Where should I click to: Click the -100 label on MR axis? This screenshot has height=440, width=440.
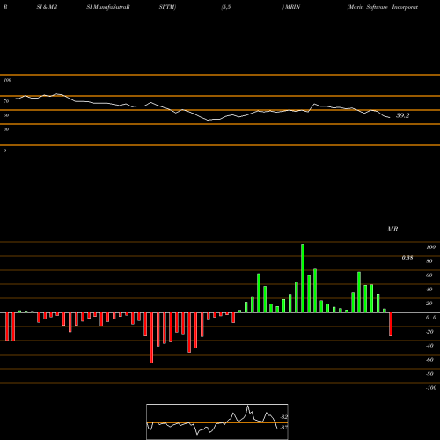431,388
